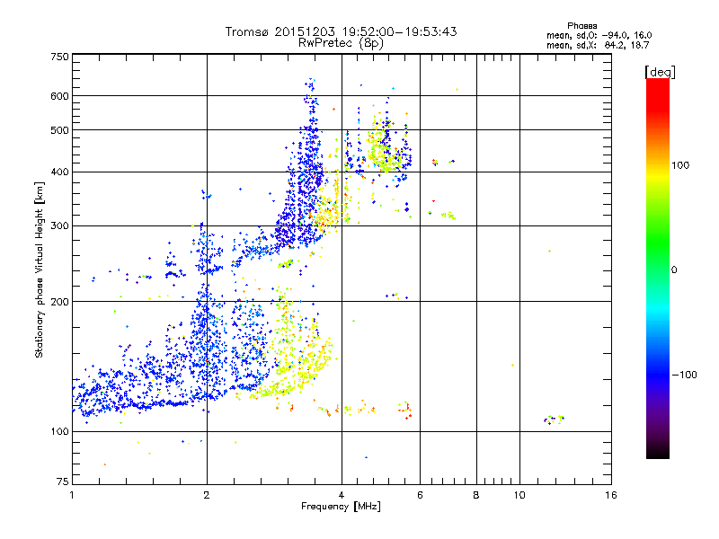
Task: Click y-axis tick label '75'
Action: point(63,482)
